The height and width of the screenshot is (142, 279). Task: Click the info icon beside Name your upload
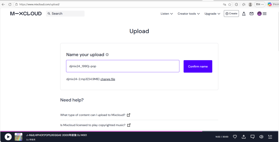pyautogui.click(x=107, y=55)
